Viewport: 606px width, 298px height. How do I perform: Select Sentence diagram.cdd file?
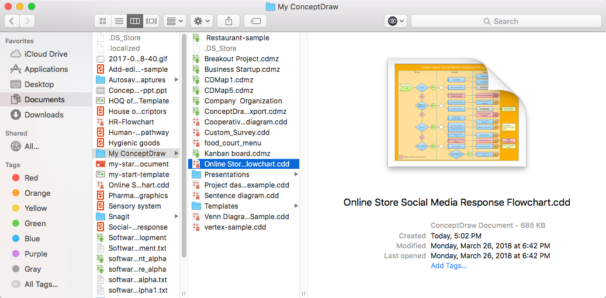[244, 196]
